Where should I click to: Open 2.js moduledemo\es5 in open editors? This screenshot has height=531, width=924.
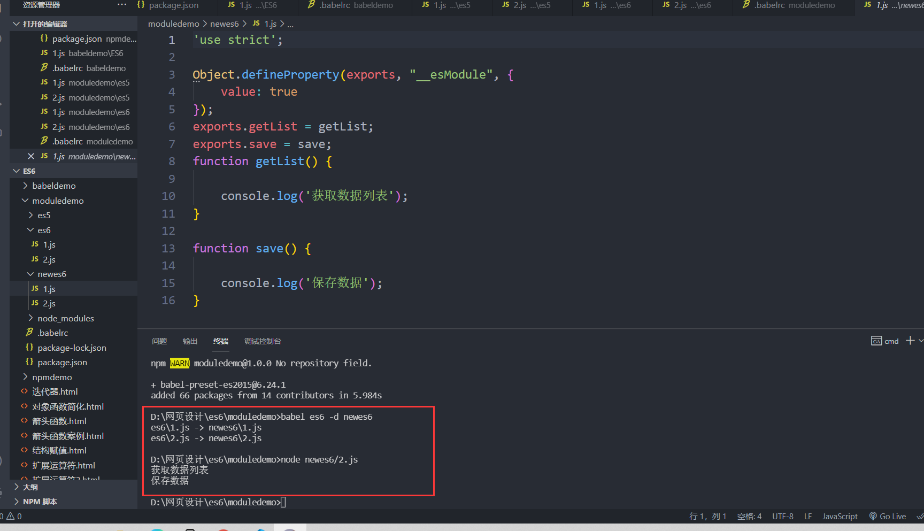[73, 97]
